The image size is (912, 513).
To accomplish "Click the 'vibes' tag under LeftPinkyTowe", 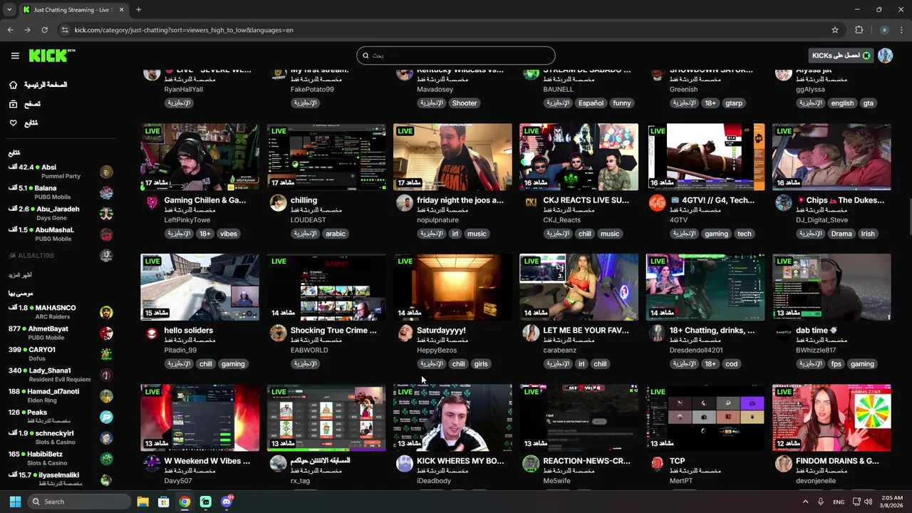I will 229,234.
